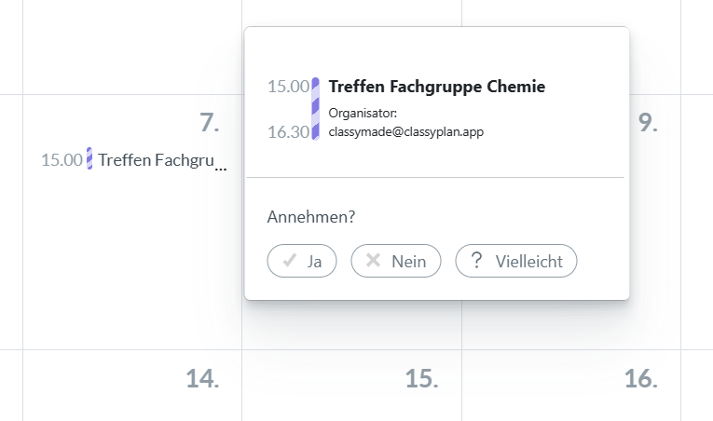Select day 16 in the calendar
This screenshot has height=421, width=713.
(640, 378)
